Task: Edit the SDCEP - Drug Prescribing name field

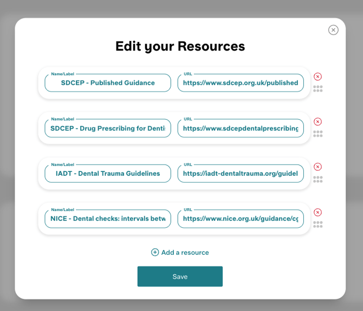Action: tap(108, 128)
